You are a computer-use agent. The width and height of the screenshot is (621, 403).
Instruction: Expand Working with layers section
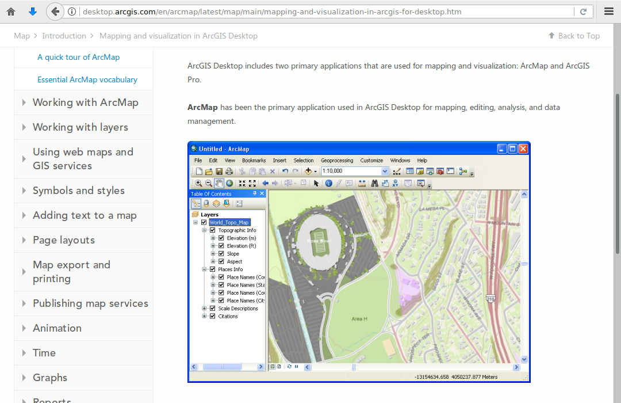click(x=83, y=127)
